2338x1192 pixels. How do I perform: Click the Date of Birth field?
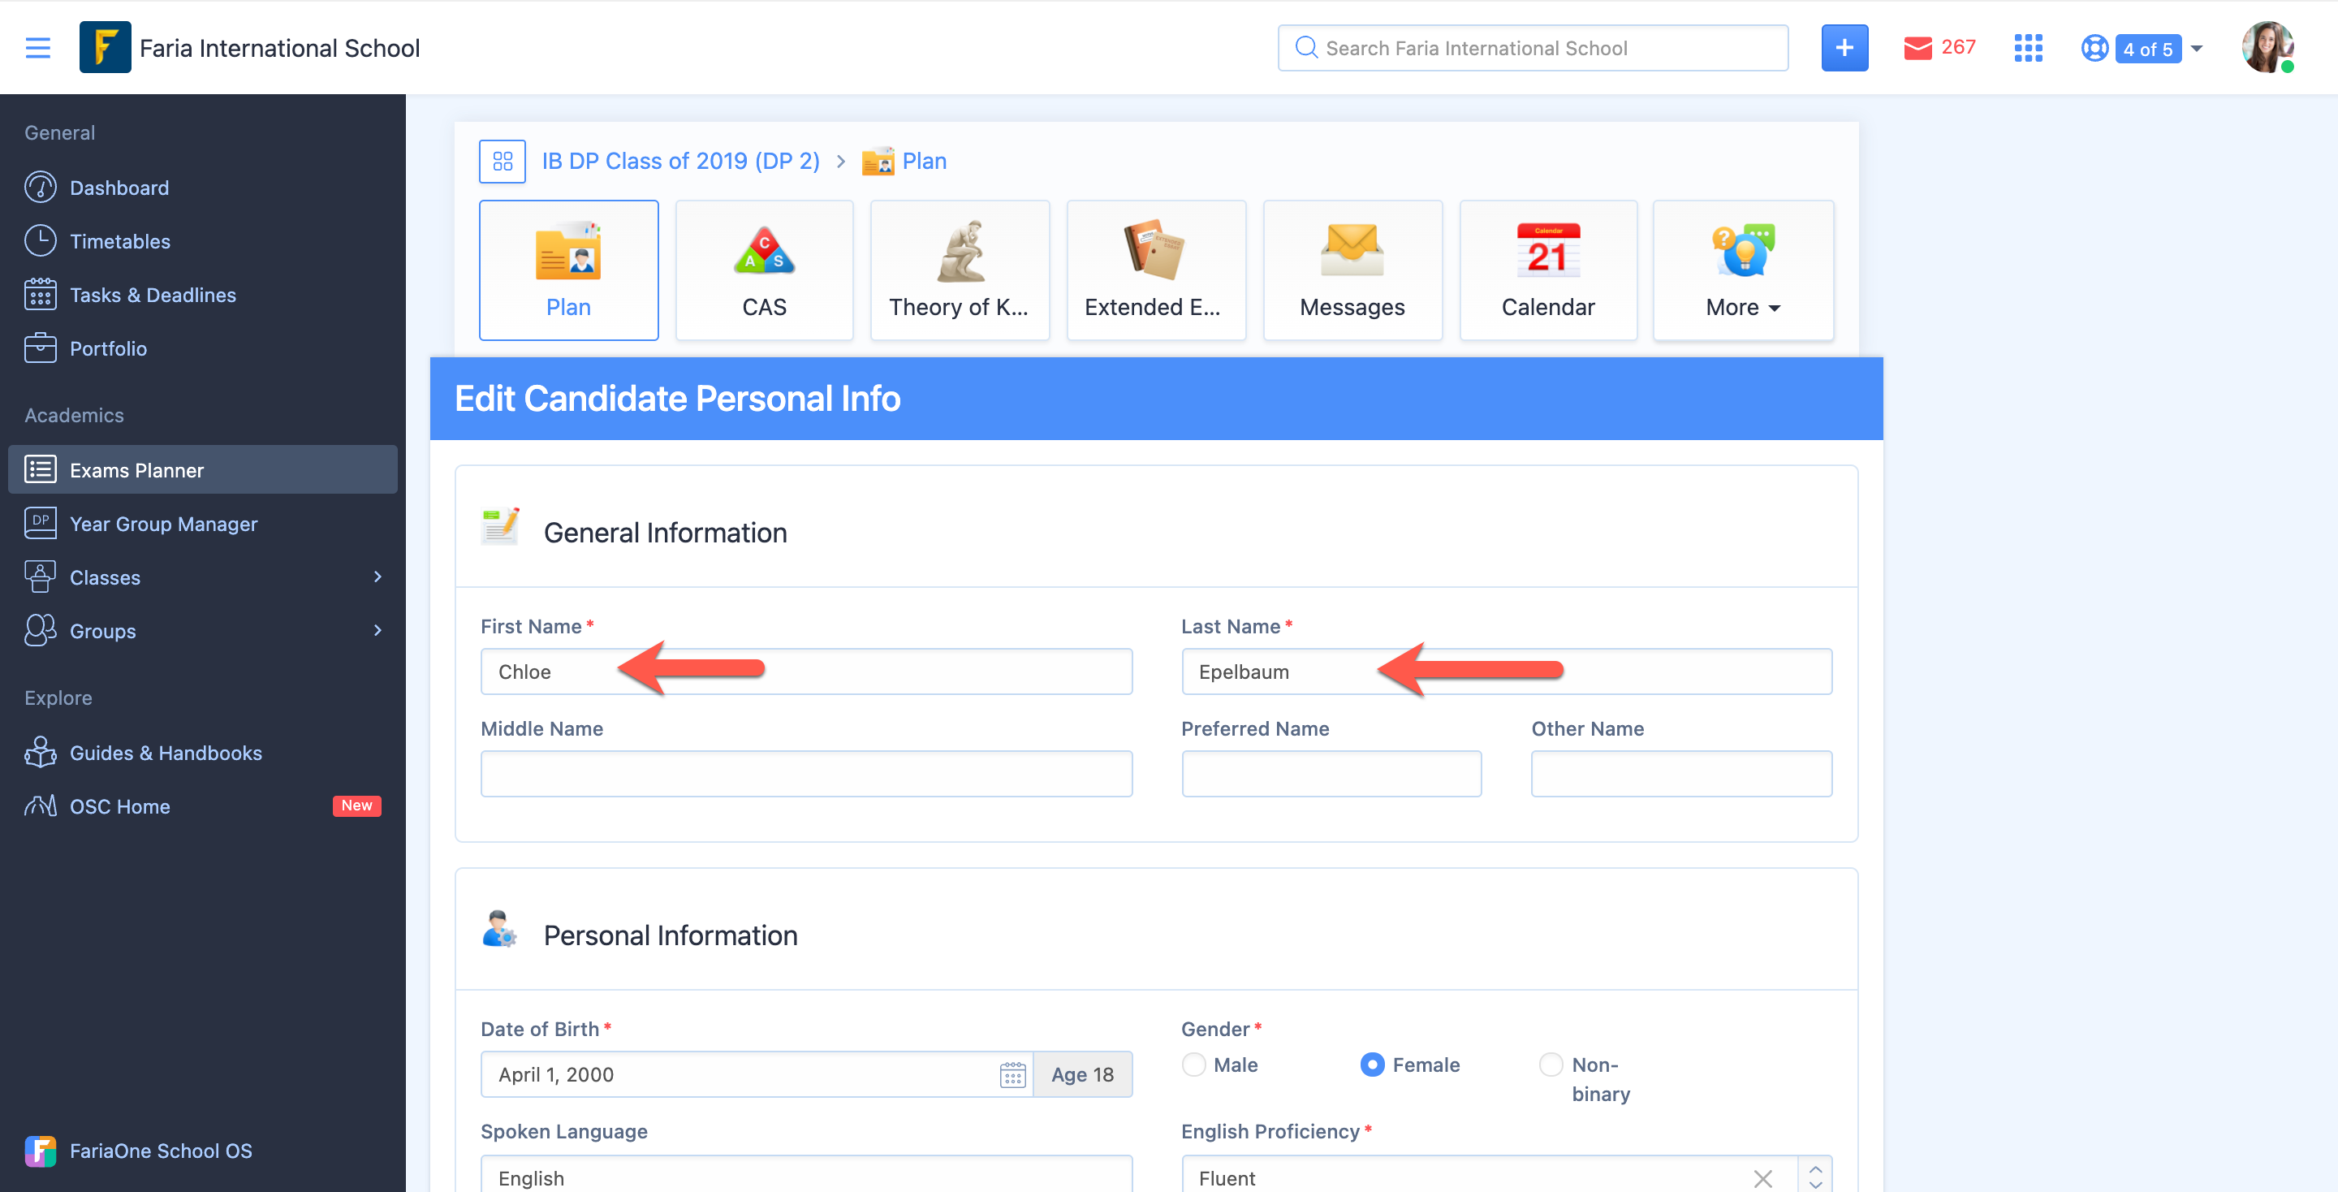(757, 1075)
